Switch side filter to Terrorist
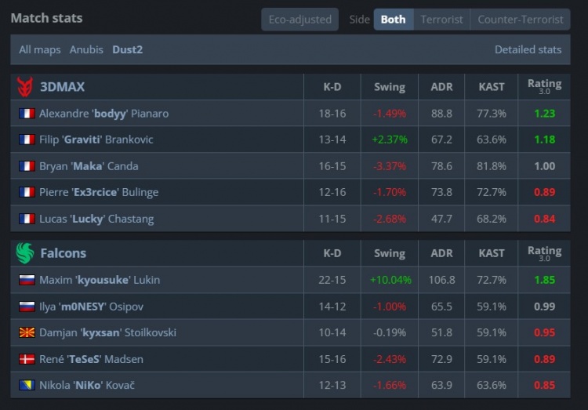Viewport: 588px width, 410px height. point(441,20)
